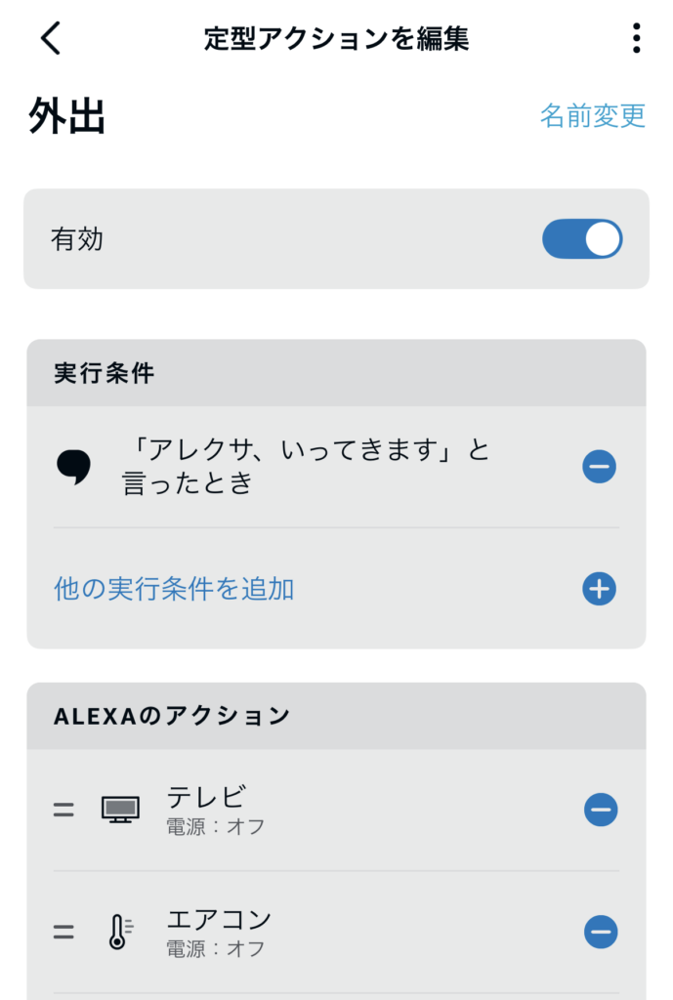Tap the television device icon
The image size is (673, 1000).
tap(120, 810)
